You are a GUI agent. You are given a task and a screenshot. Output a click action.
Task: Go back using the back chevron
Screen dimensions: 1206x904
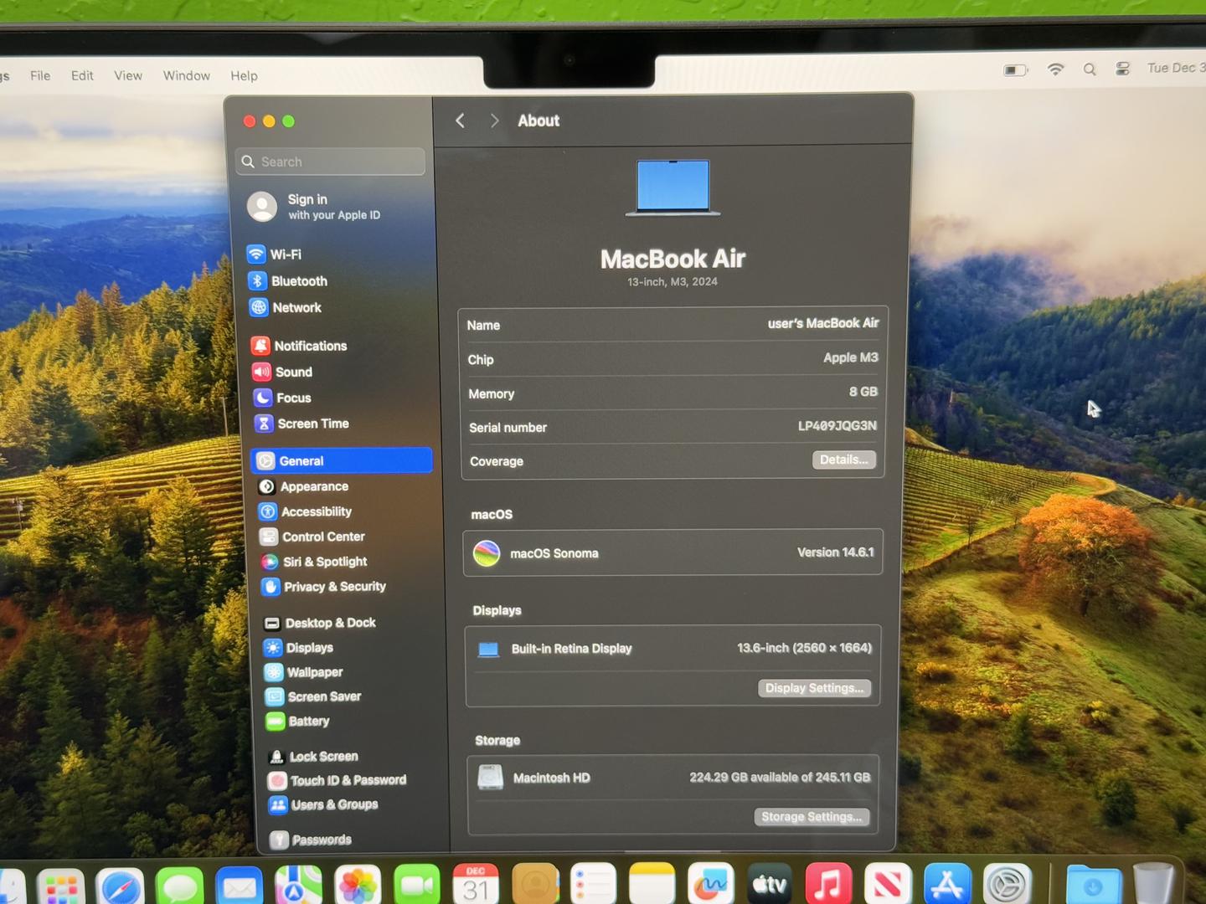click(461, 121)
